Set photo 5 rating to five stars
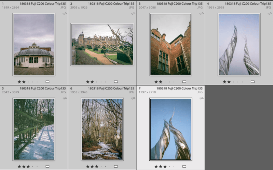The width and height of the screenshot is (273, 170). tap(37, 167)
